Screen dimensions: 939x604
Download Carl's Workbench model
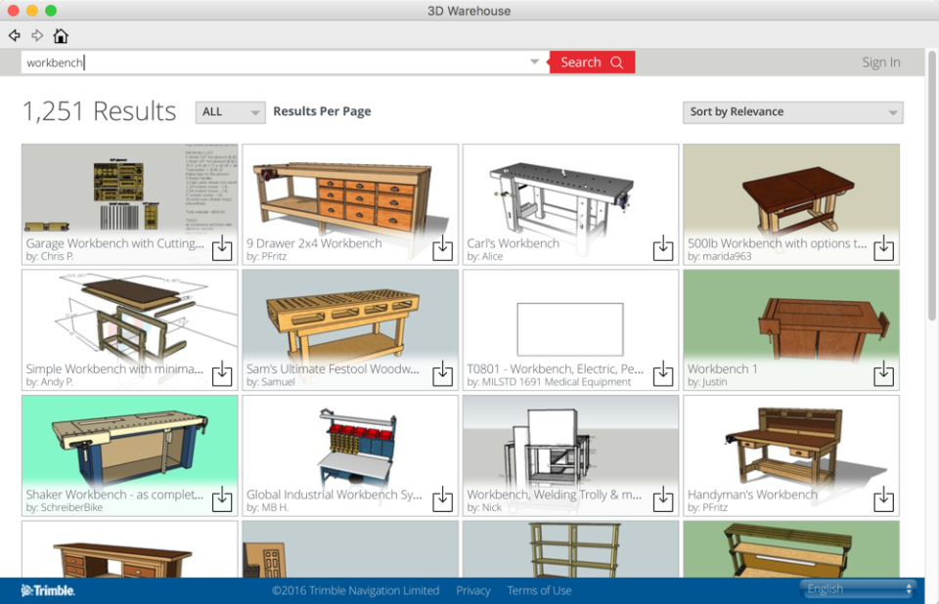663,249
